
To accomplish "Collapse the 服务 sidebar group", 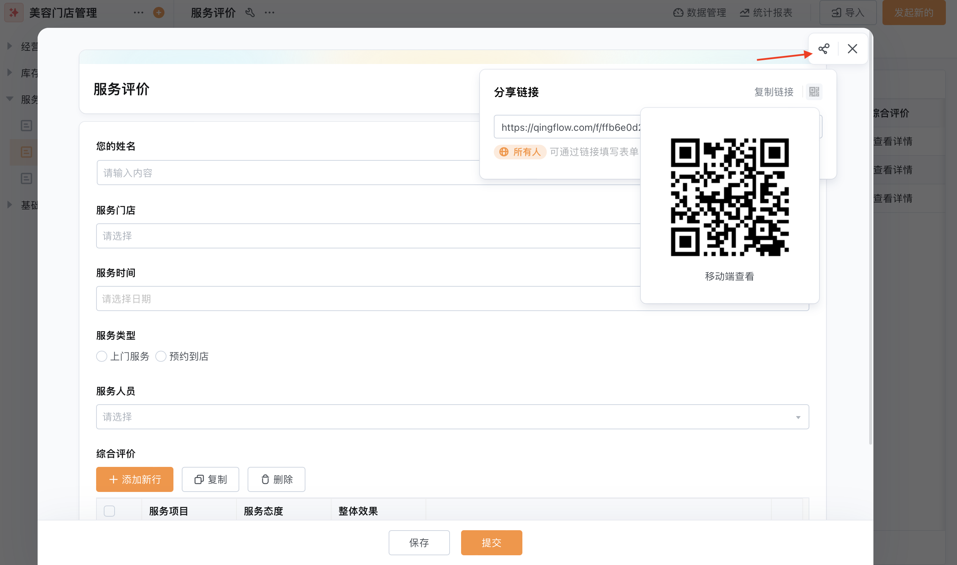I will click(x=10, y=98).
